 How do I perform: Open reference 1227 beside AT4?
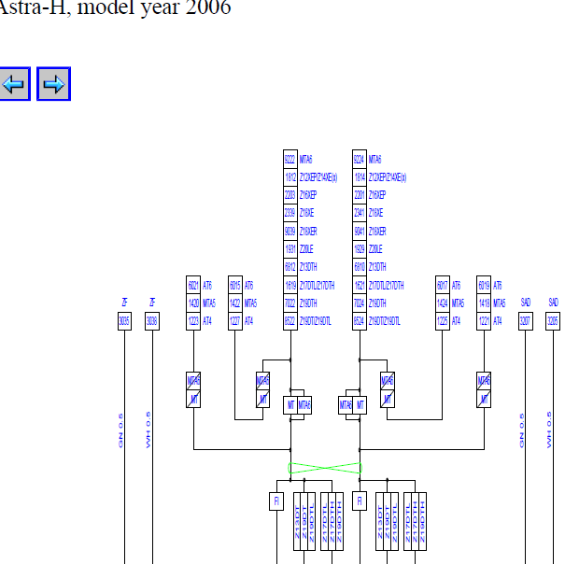tap(235, 321)
